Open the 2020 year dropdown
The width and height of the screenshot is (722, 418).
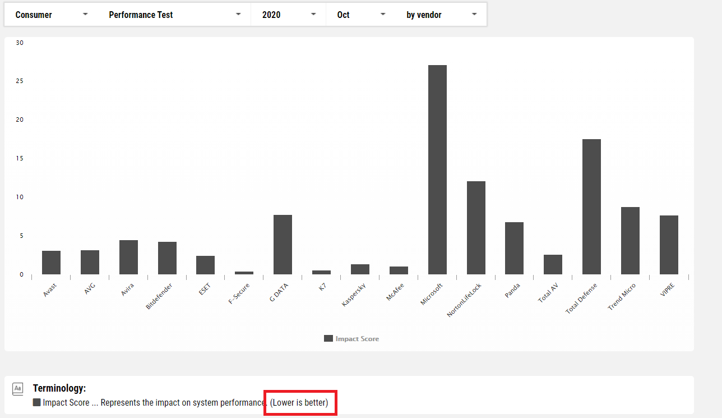[289, 15]
